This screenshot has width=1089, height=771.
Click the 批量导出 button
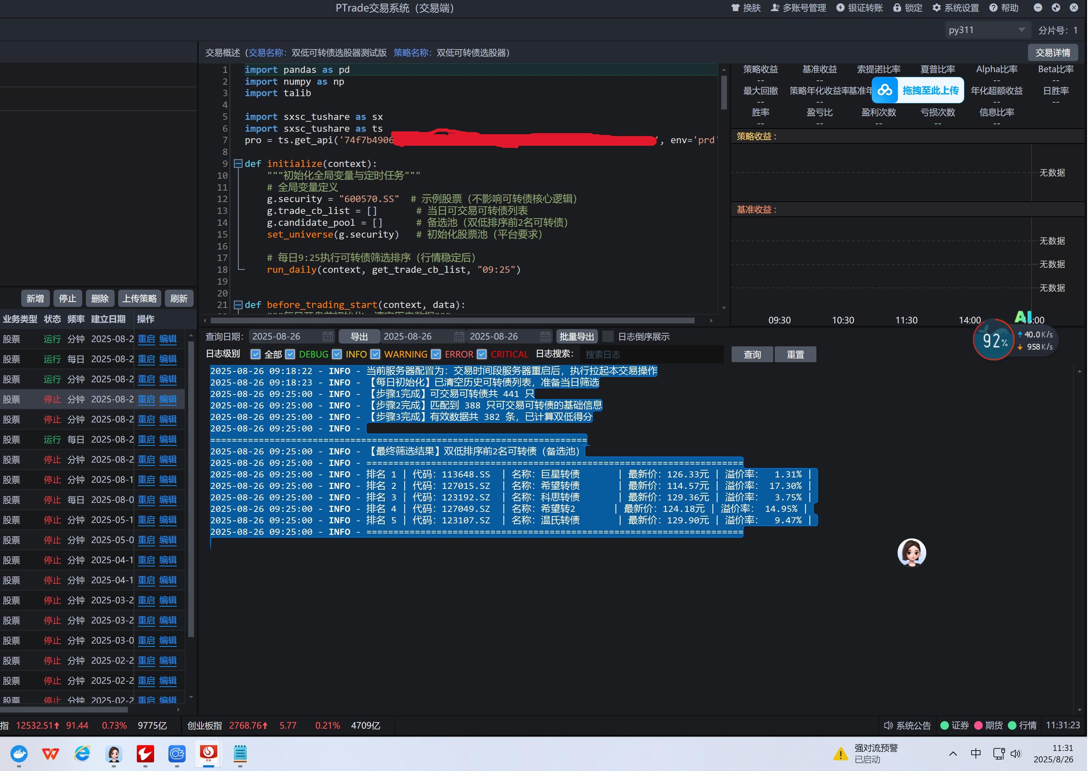577,337
